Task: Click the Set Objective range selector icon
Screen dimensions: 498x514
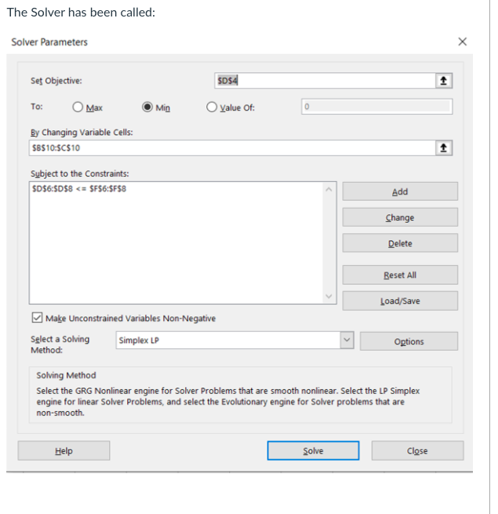Action: (x=444, y=81)
